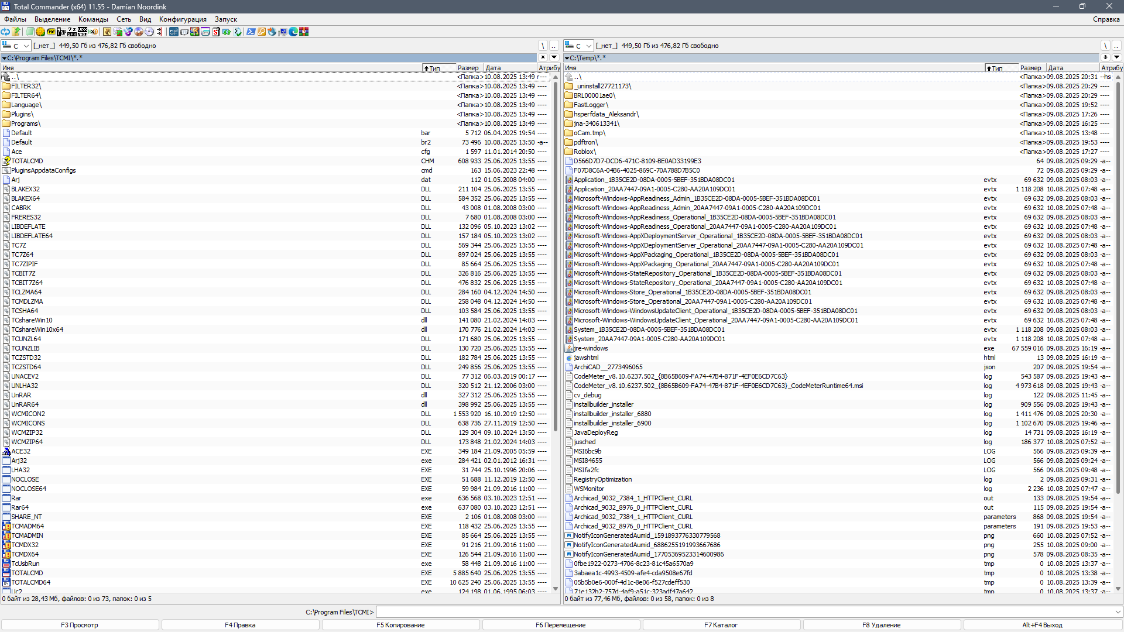The image size is (1124, 632).
Task: Click the Refresh panels toolbar icon
Action: pyautogui.click(x=5, y=32)
